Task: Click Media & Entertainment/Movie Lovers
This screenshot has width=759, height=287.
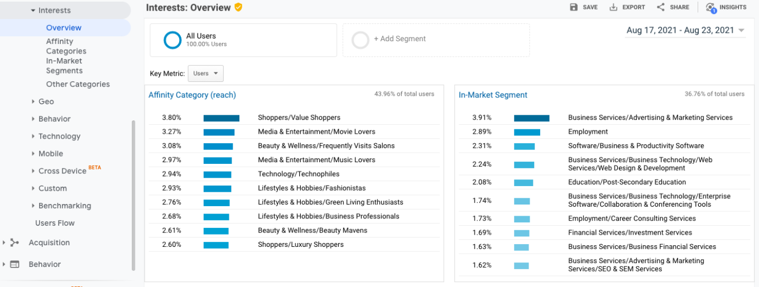Action: [x=316, y=132]
